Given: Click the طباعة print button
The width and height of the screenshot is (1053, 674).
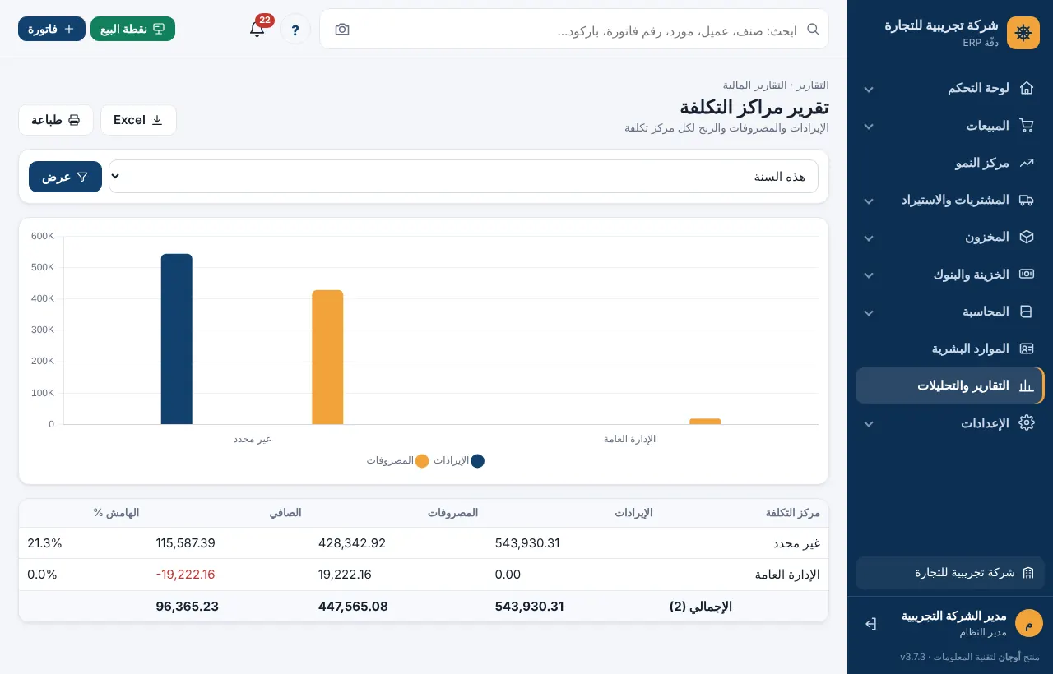Looking at the screenshot, I should [x=56, y=120].
